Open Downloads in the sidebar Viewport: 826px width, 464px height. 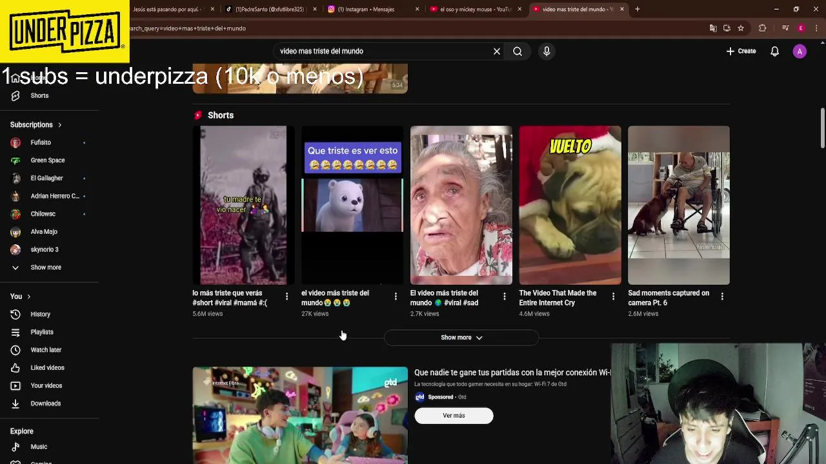click(45, 403)
